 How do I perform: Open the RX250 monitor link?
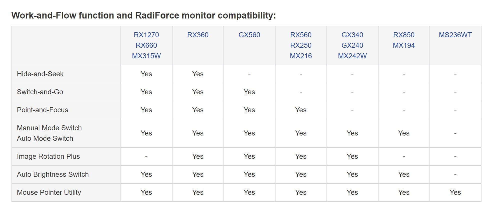(x=301, y=45)
